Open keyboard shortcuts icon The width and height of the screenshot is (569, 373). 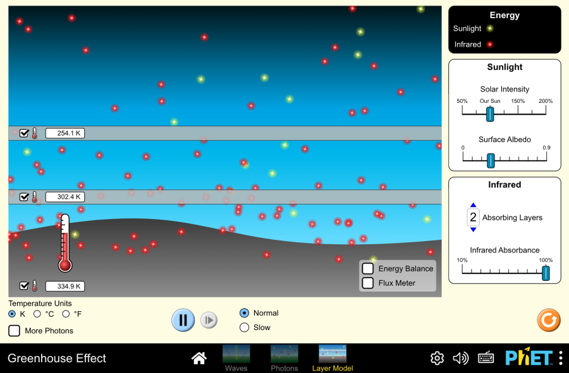pyautogui.click(x=486, y=358)
